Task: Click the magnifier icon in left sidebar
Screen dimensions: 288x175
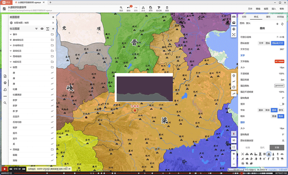Action: (5, 103)
